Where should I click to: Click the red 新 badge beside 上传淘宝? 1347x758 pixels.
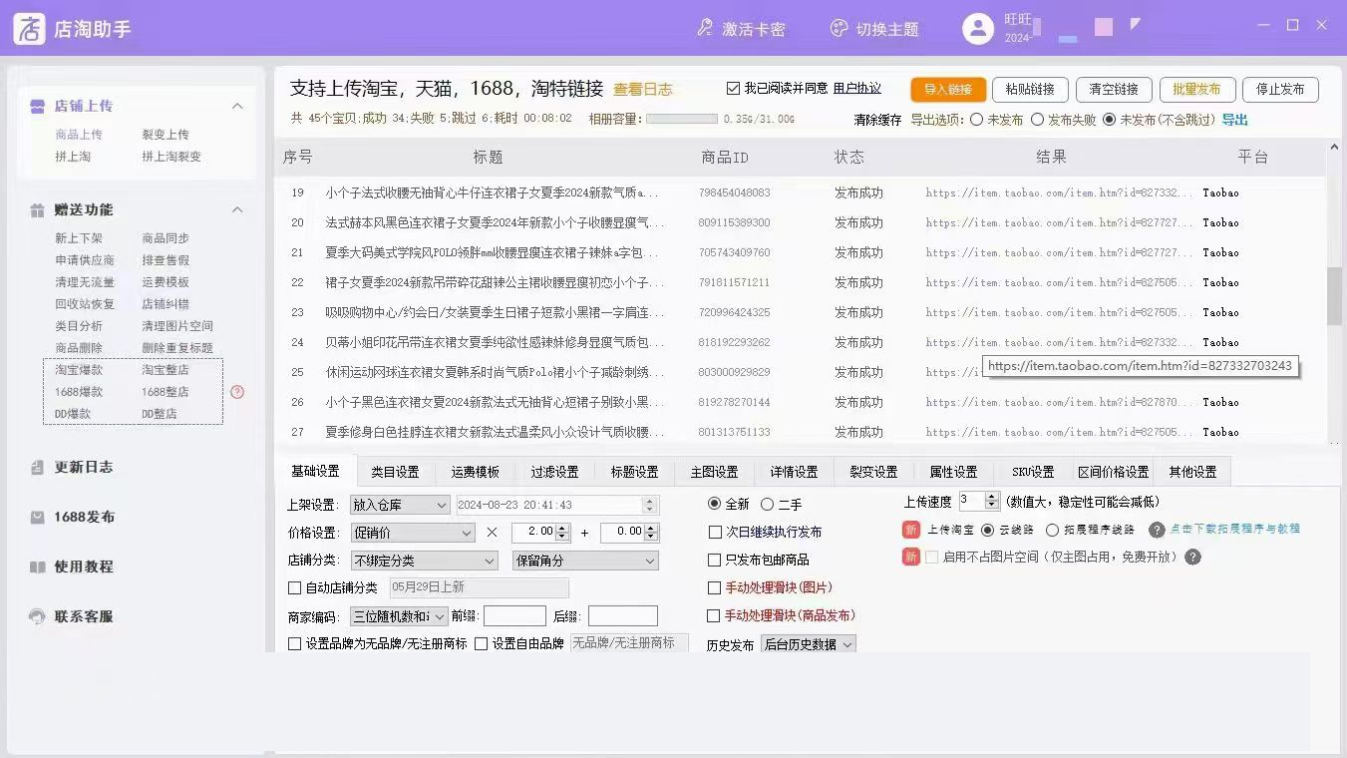coord(910,530)
